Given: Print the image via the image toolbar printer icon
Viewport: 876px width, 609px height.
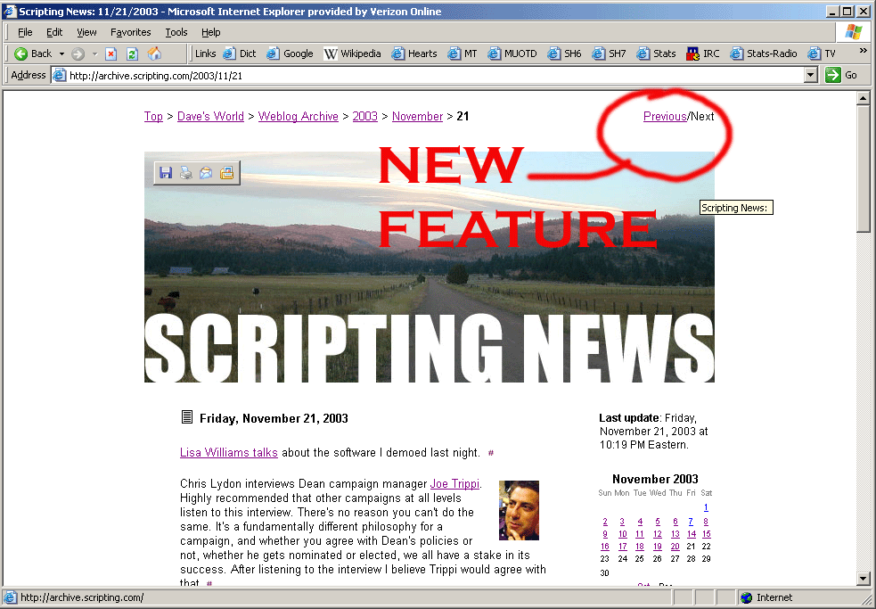Looking at the screenshot, I should pyautogui.click(x=185, y=173).
